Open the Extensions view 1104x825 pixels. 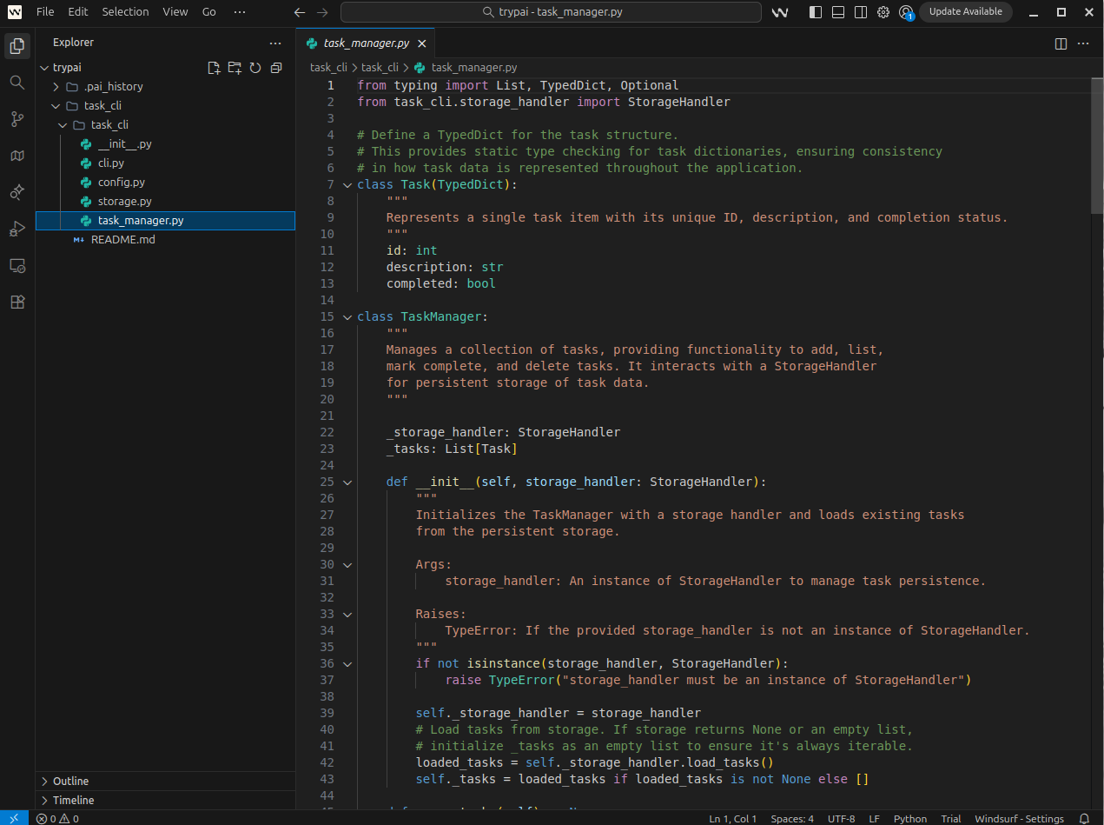[17, 302]
